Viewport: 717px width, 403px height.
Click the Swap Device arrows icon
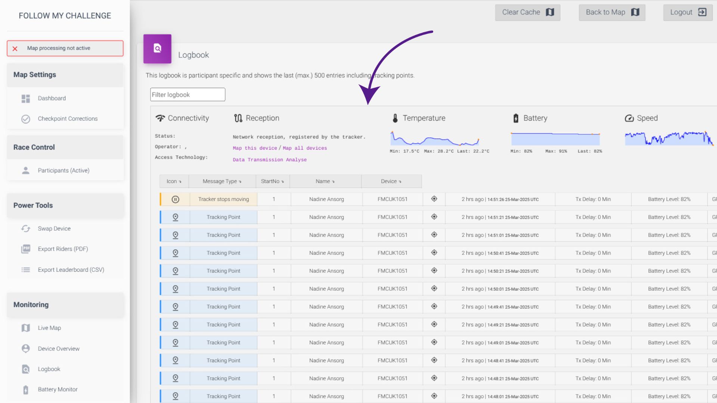click(x=25, y=229)
